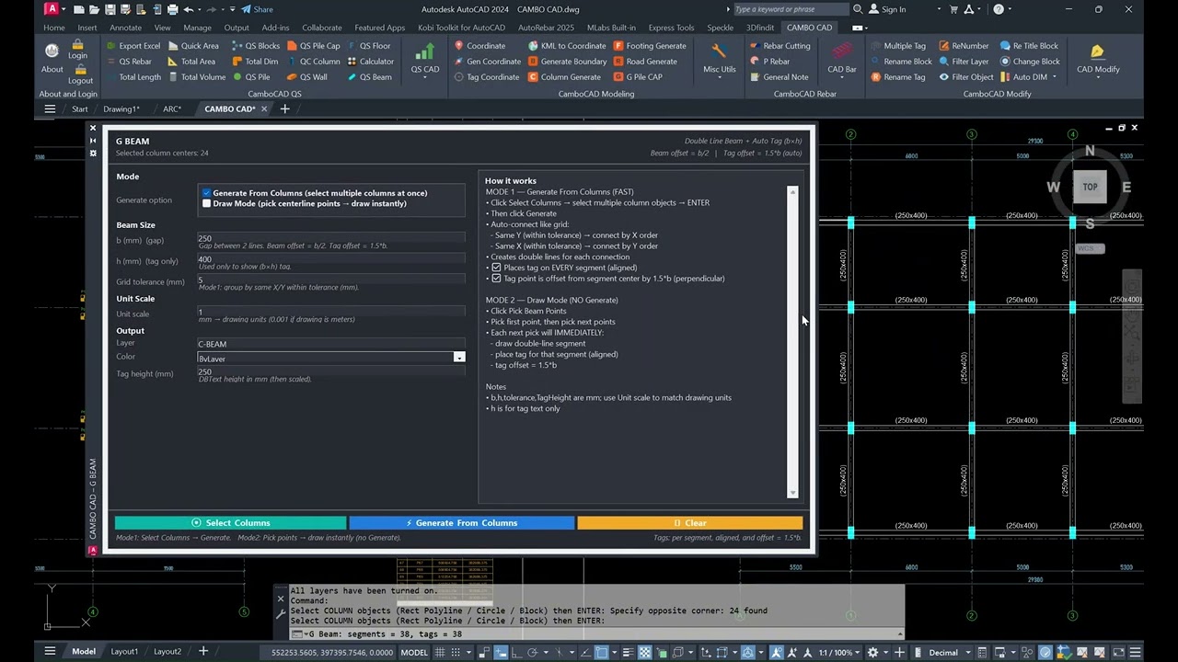The width and height of the screenshot is (1178, 662).
Task: Expand the Auto DIM dropdown
Action: tap(1055, 77)
